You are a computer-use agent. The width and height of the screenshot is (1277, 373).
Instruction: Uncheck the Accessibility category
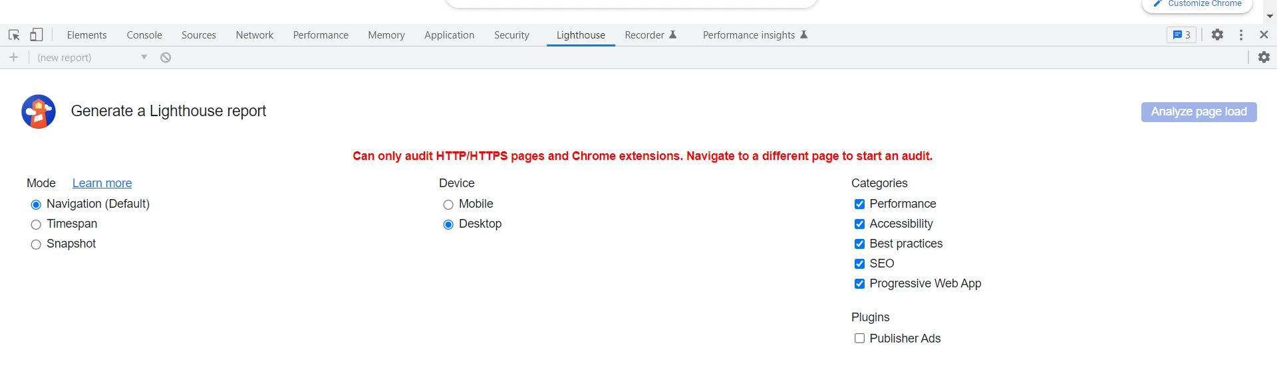point(859,224)
